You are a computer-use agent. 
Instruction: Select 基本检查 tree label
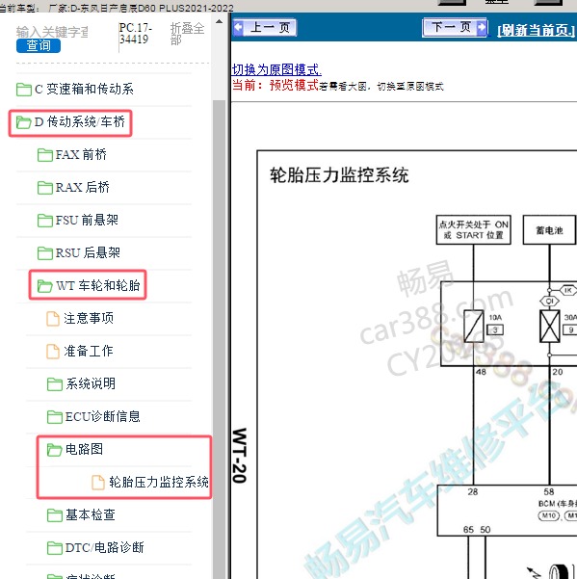(91, 514)
